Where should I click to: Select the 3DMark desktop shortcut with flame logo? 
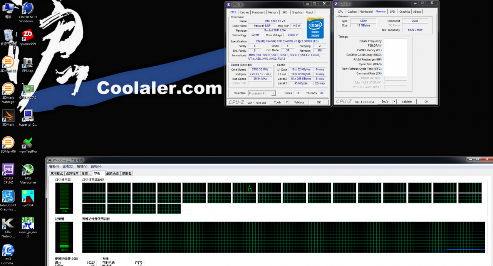(x=8, y=118)
